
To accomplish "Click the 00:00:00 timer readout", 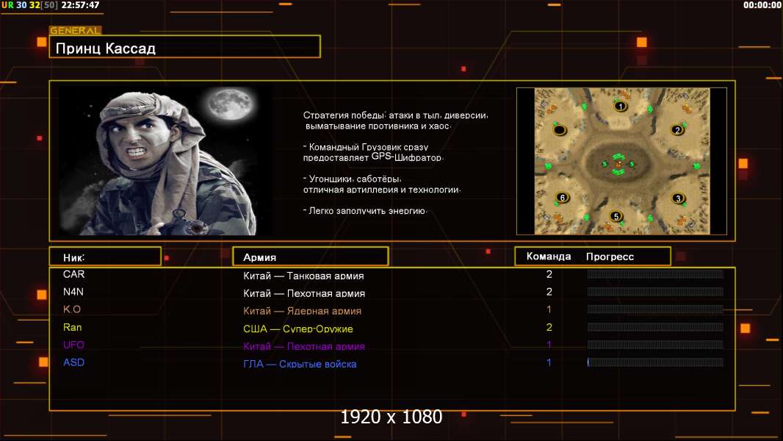I will pyautogui.click(x=762, y=5).
